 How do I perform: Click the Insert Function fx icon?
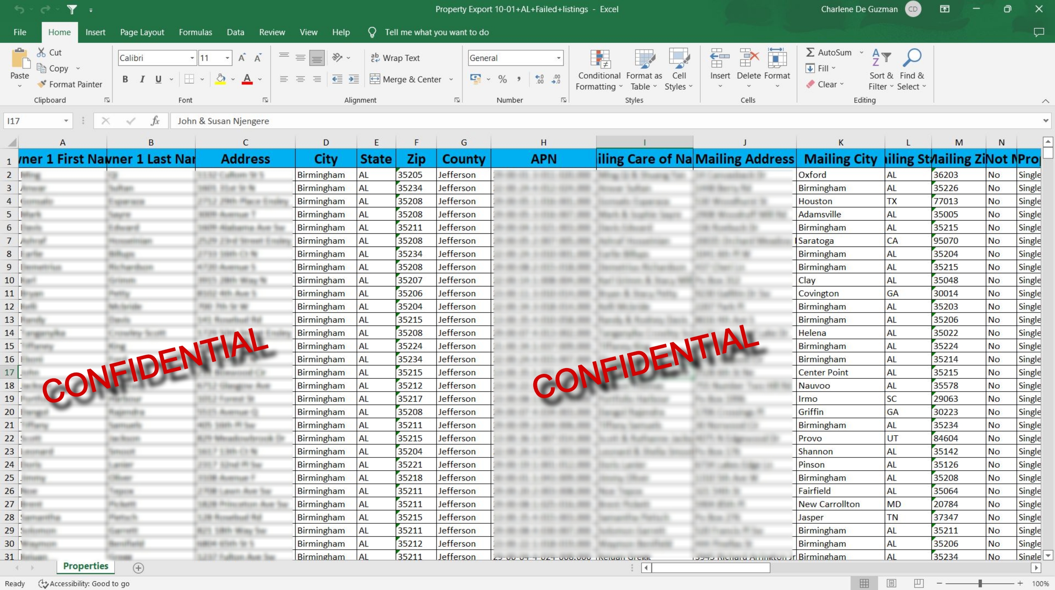click(x=155, y=121)
